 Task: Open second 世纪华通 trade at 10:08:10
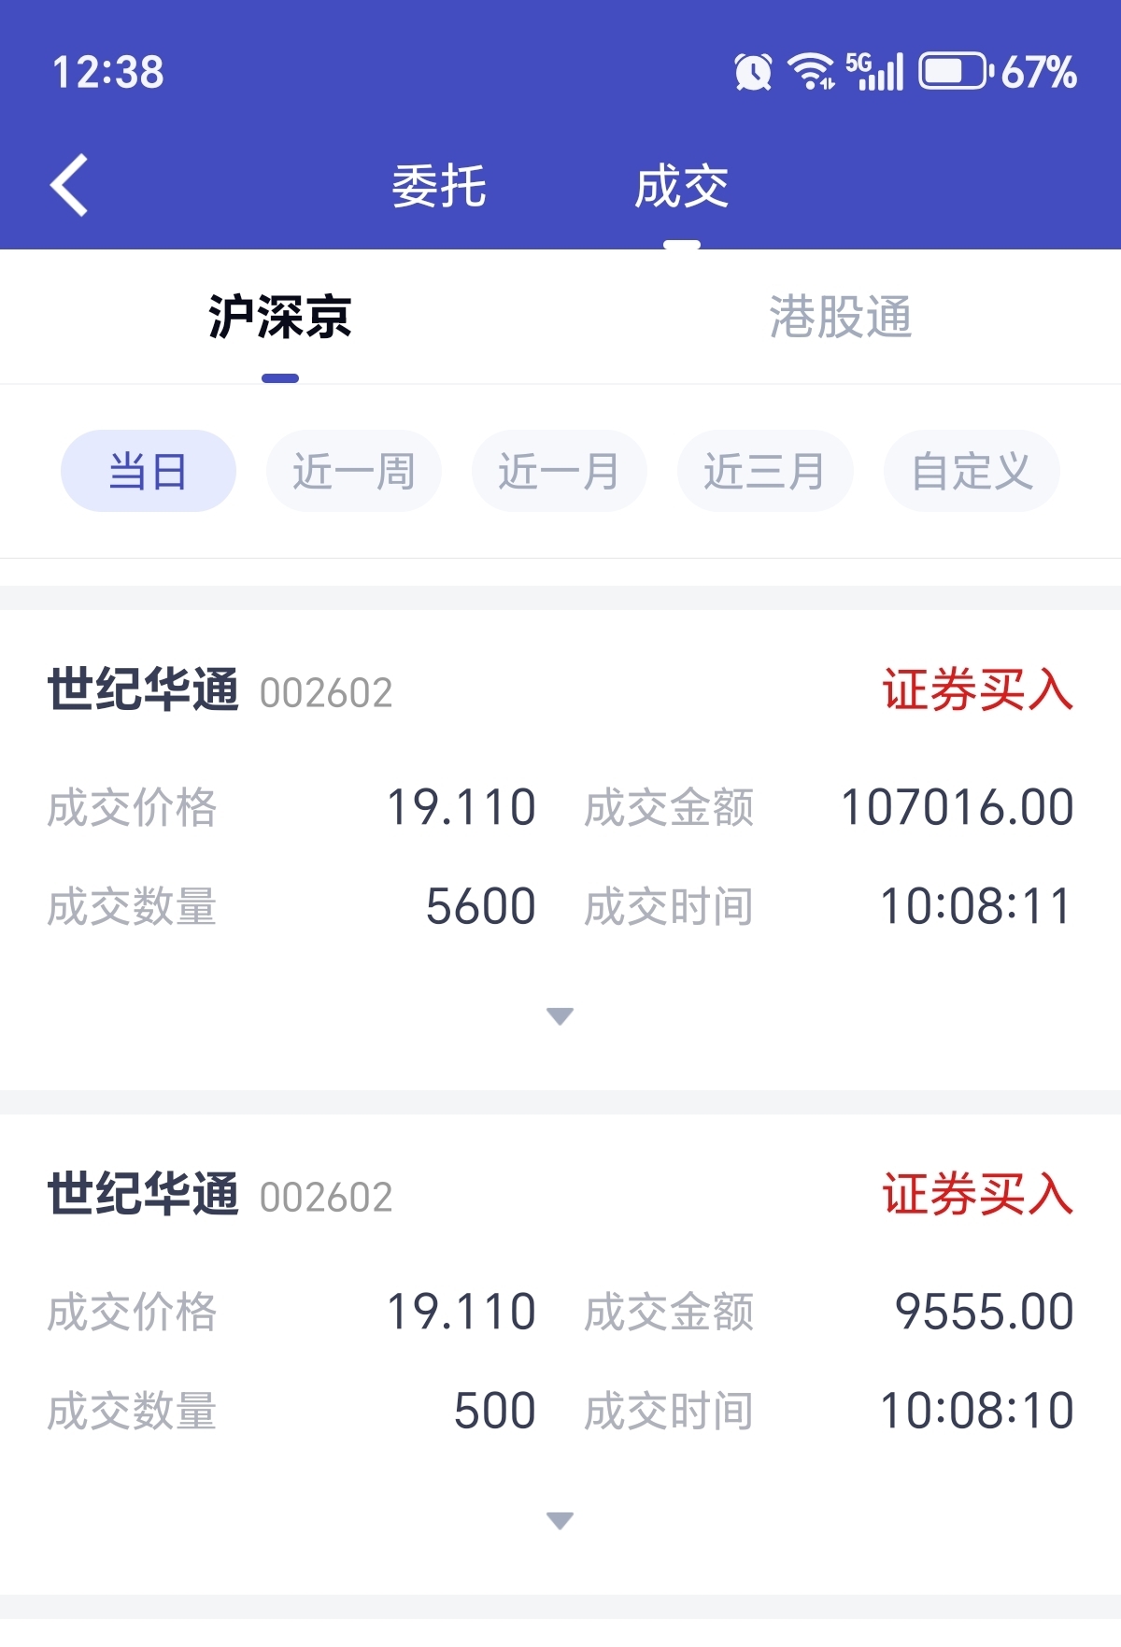click(x=560, y=1354)
